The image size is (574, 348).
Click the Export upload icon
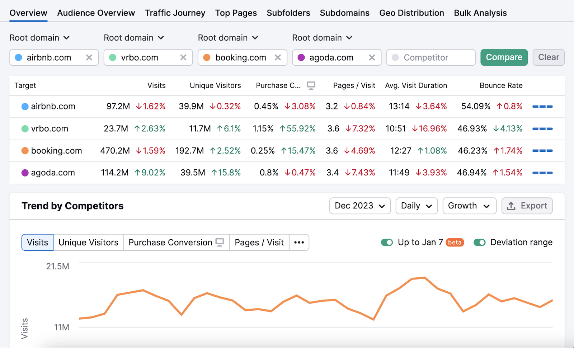[x=511, y=206]
